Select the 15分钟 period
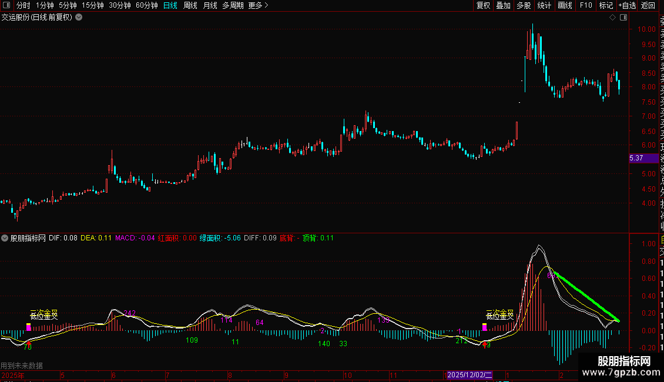Image resolution: width=664 pixels, height=382 pixels. (93, 5)
